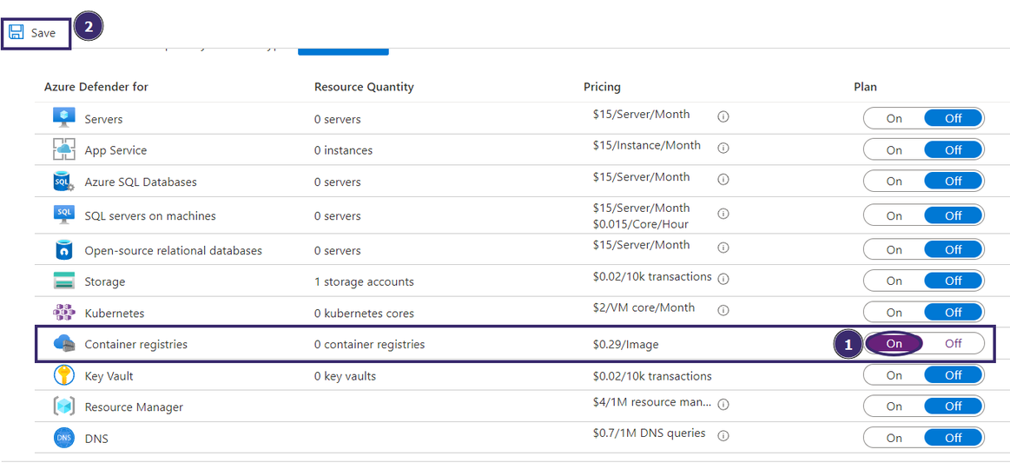Click the $15/Instance/Month price
Viewport: 1010px width, 476px height.
[647, 145]
